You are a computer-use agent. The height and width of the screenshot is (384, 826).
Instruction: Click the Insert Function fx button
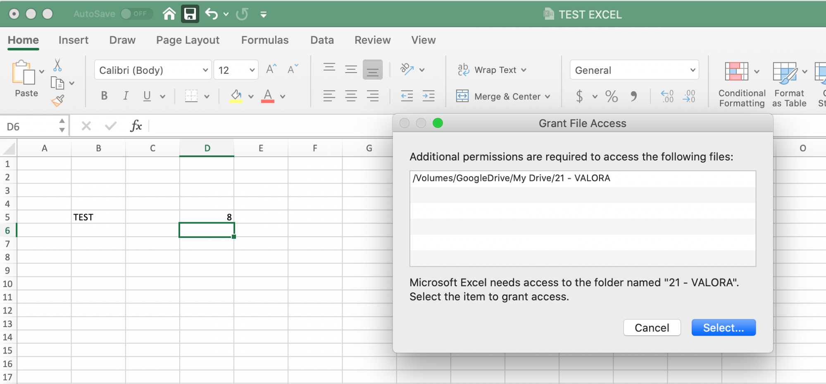136,126
